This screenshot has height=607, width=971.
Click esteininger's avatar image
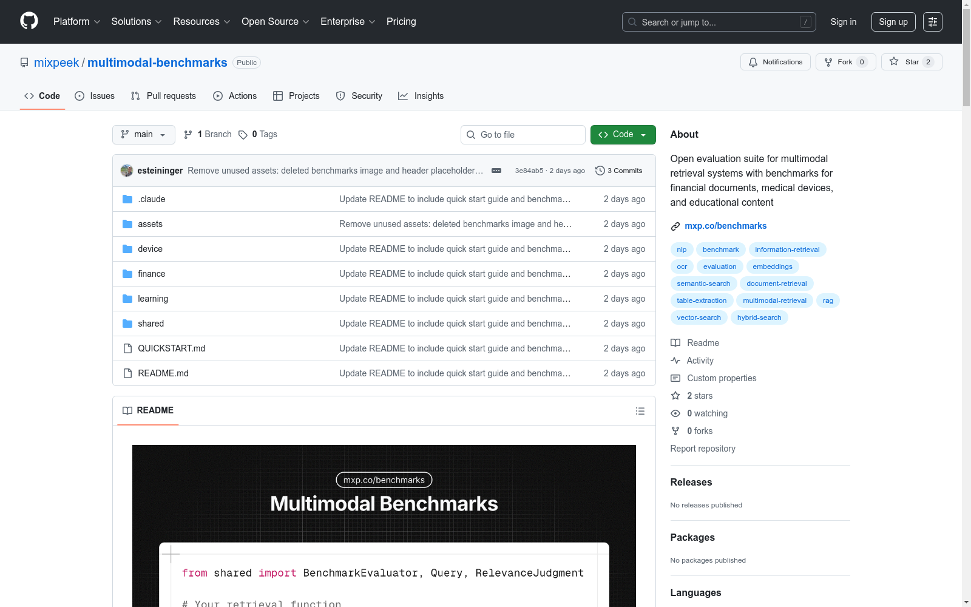127,171
